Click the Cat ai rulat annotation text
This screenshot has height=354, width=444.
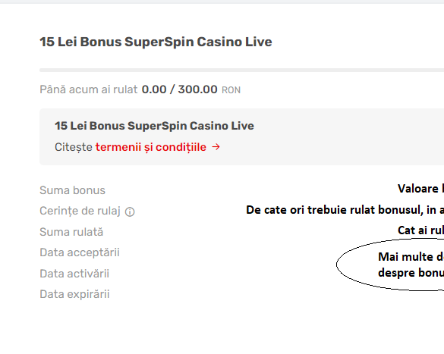pos(420,230)
